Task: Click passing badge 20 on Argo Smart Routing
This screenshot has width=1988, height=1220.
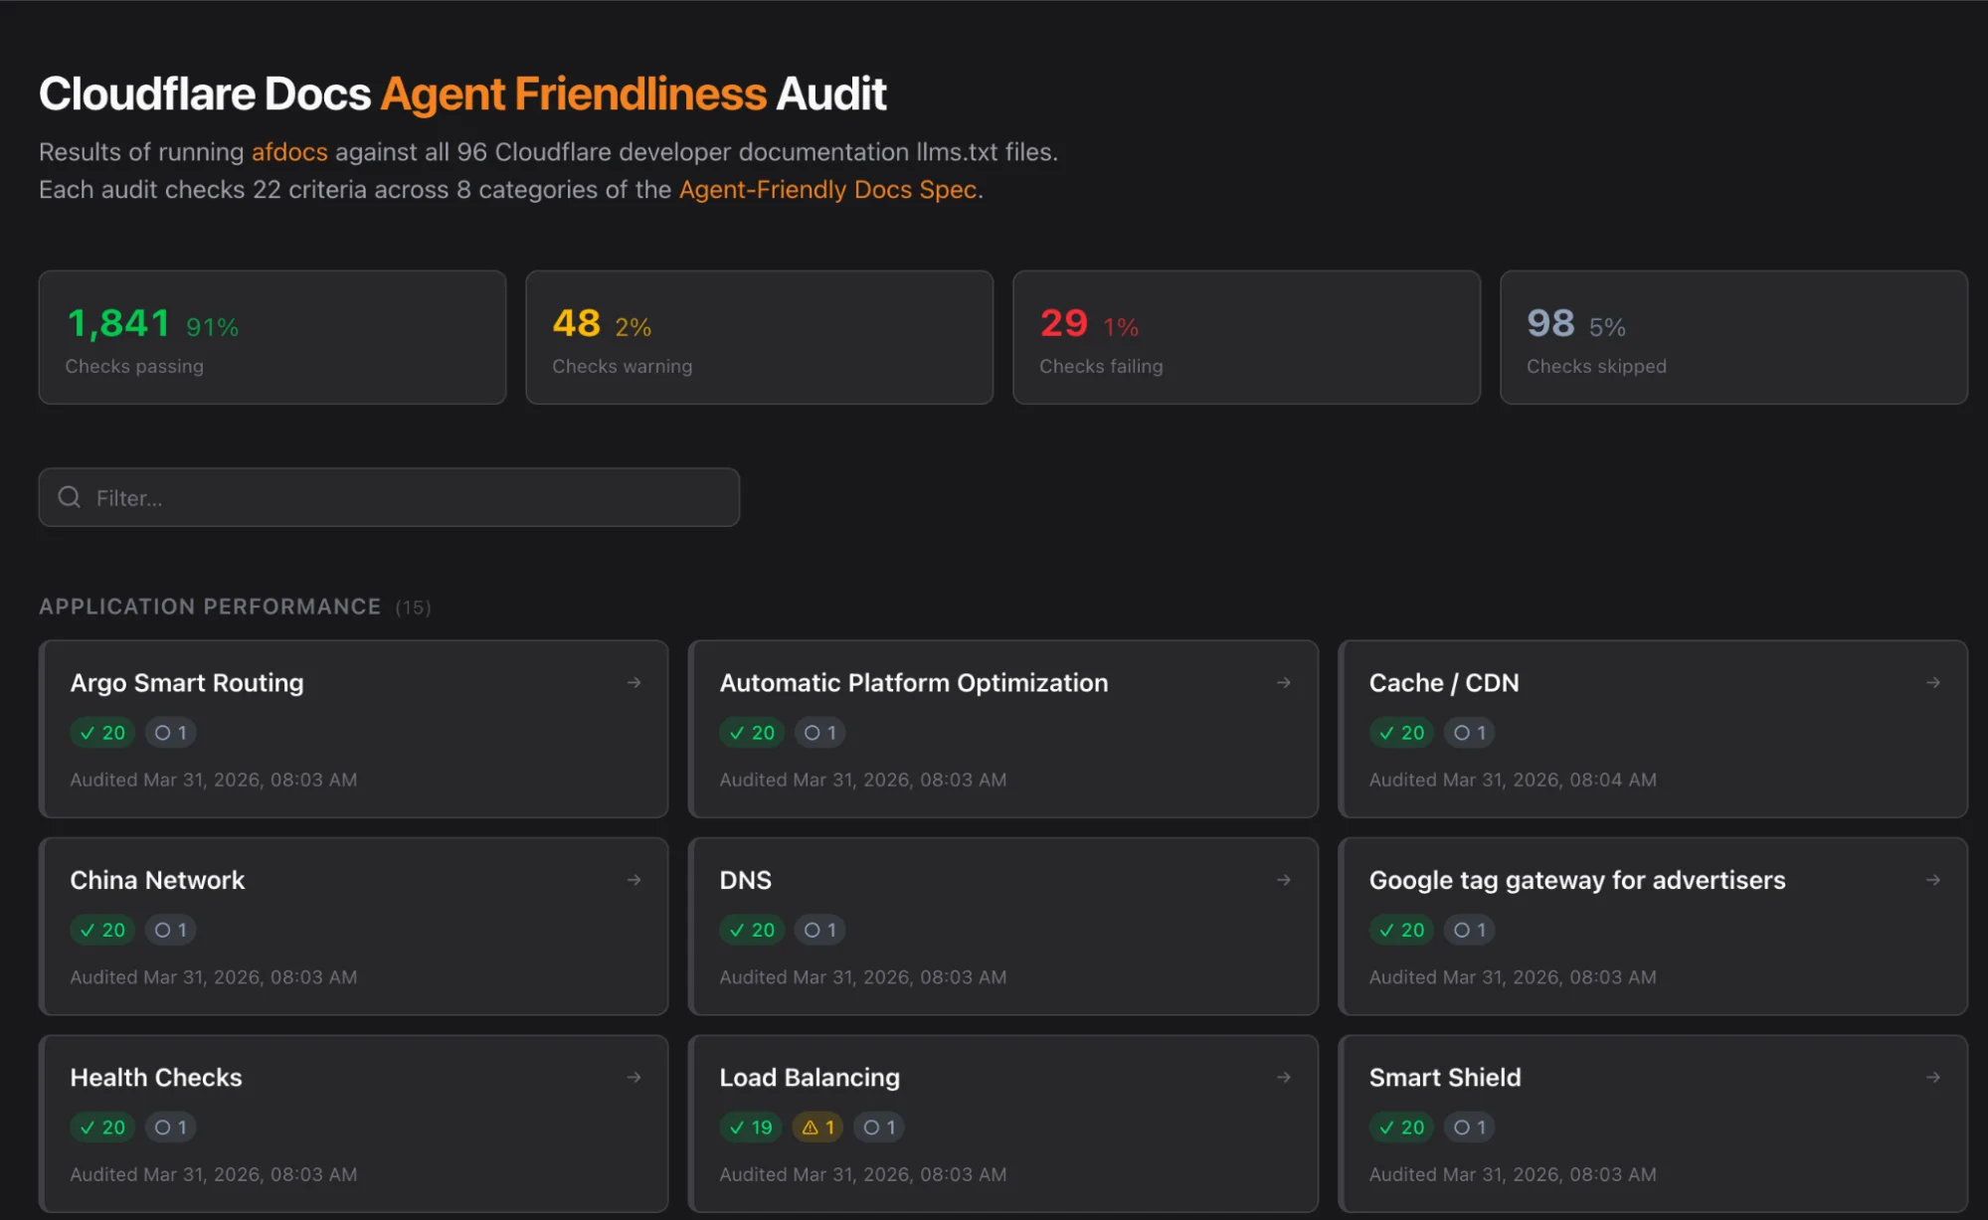Action: 102,733
